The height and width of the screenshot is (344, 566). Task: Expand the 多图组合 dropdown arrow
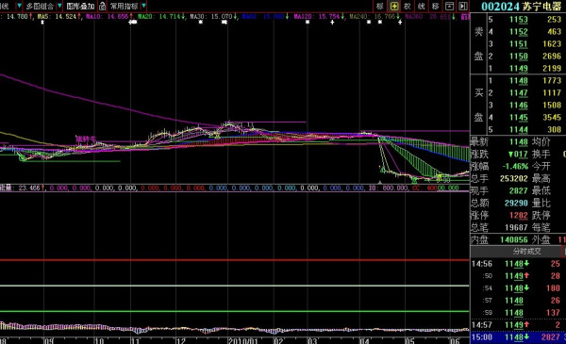coord(59,6)
